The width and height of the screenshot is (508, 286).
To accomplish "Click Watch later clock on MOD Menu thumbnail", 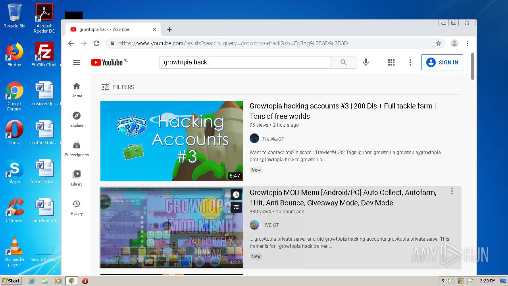I will click(x=236, y=195).
